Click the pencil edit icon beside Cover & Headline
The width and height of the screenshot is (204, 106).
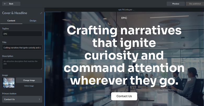click(x=41, y=13)
